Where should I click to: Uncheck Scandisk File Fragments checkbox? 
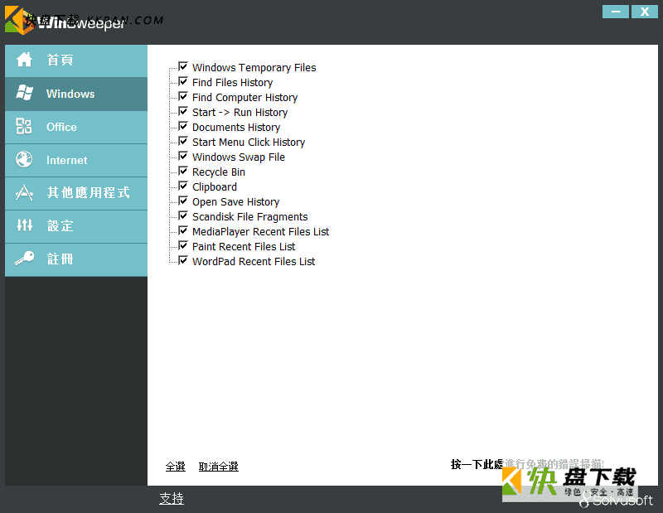point(183,215)
